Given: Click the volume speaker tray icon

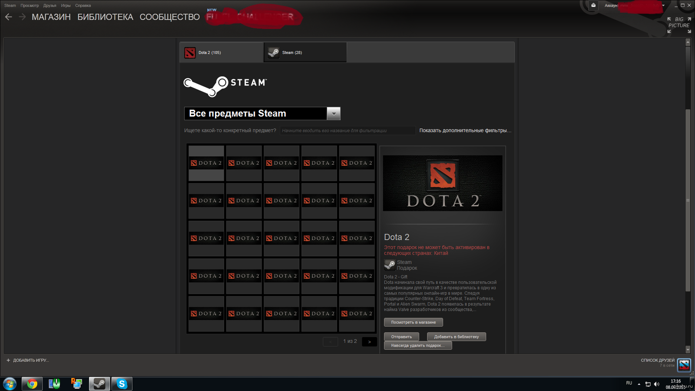Looking at the screenshot, I should [656, 384].
